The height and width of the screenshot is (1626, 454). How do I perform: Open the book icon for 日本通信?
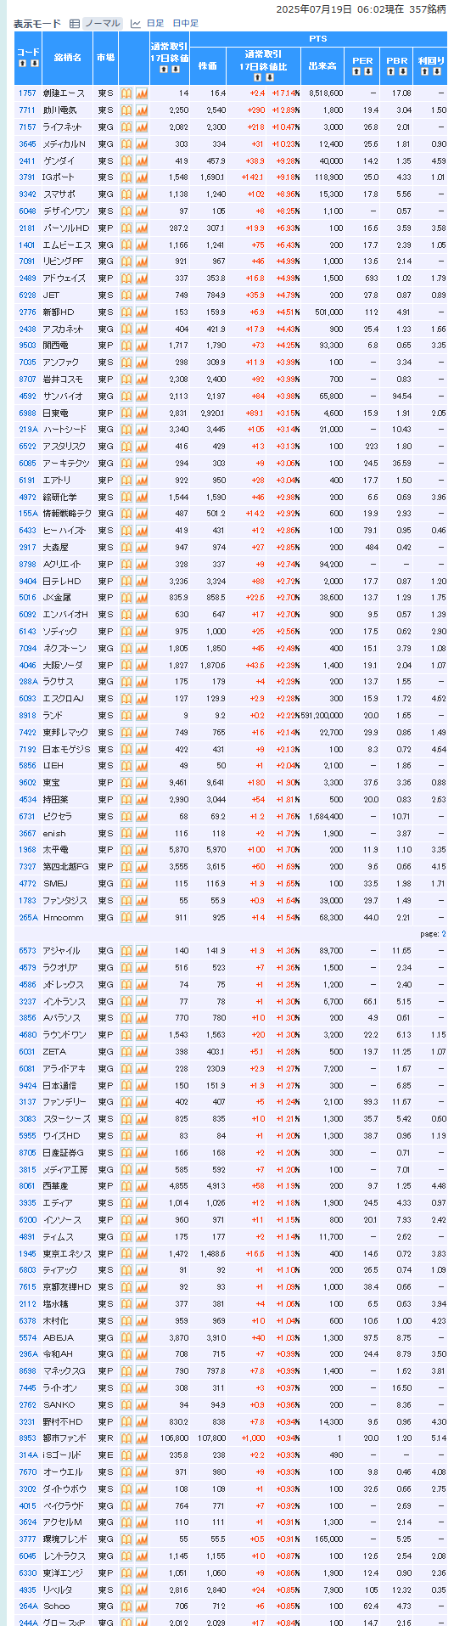point(126,1085)
